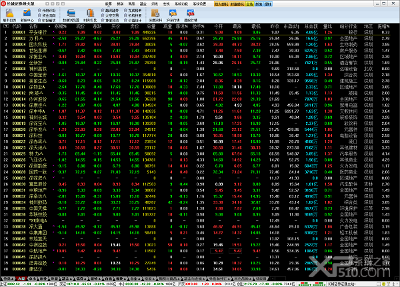This screenshot has width=400, height=287.
Task: Expand the 期货与商品 bottom tab menu
Action: [169, 278]
